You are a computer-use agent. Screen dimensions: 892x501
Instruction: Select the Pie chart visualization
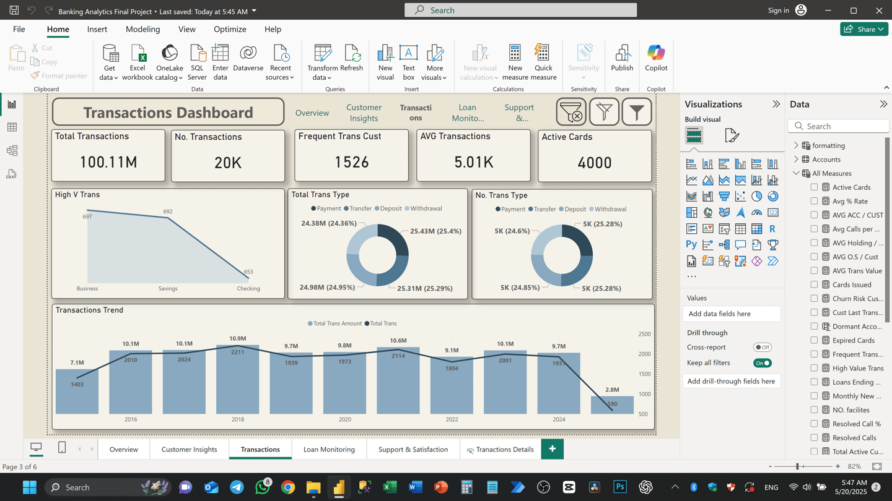[756, 196]
